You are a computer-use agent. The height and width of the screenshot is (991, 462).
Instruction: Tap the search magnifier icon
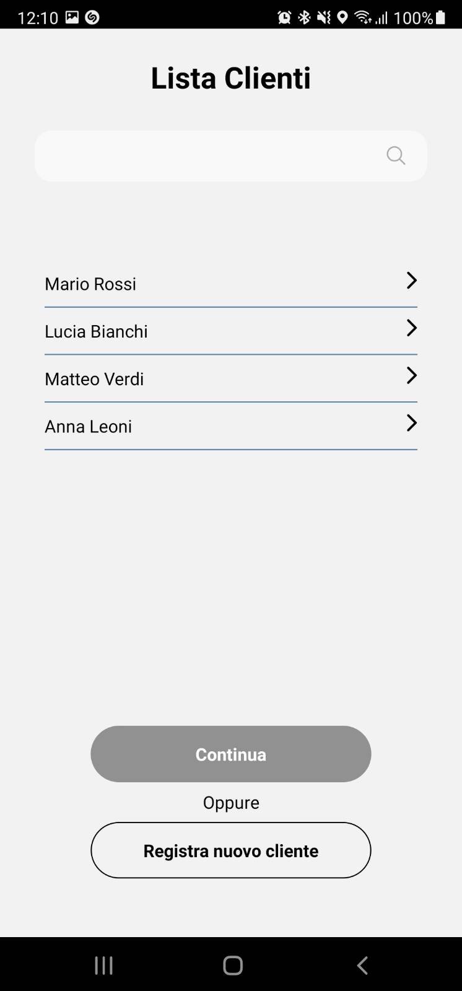[x=396, y=155]
